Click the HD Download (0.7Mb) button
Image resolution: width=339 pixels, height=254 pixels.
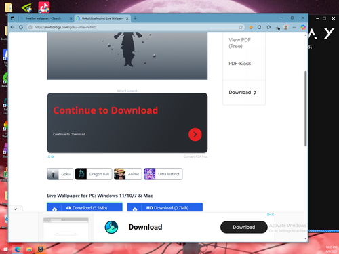coord(165,207)
